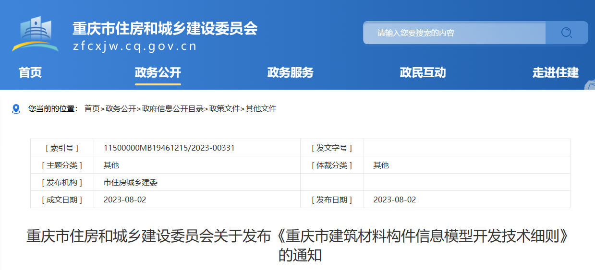Click the 政策文件 breadcrumb link

pyautogui.click(x=225, y=109)
